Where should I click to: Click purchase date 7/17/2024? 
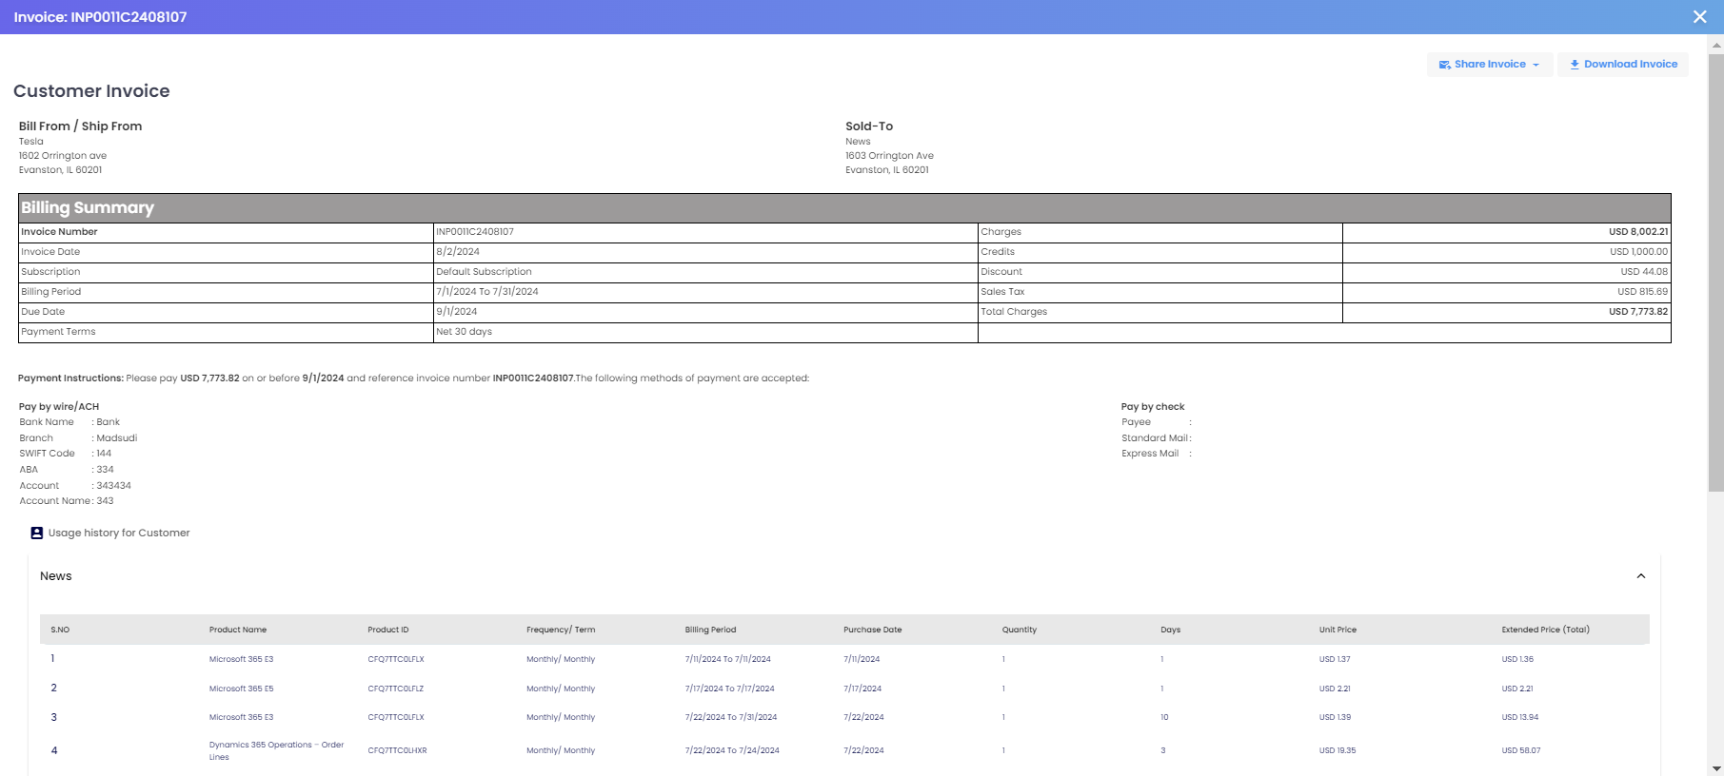pyautogui.click(x=862, y=689)
